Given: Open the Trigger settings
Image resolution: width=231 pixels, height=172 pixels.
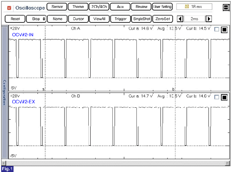Looking at the screenshot, I should point(120,19).
